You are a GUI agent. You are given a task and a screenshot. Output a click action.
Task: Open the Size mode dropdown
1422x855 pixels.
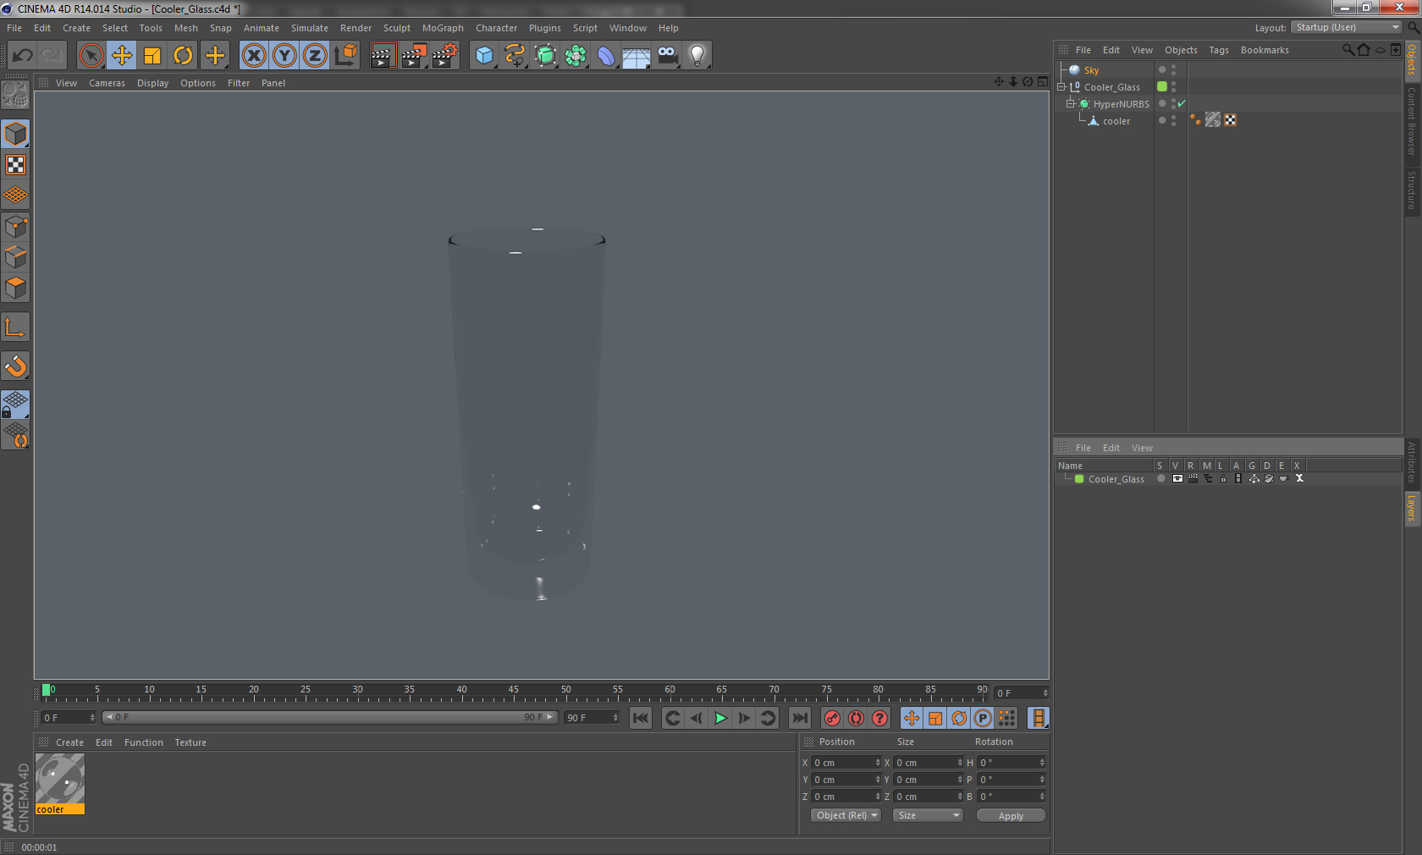click(x=928, y=815)
